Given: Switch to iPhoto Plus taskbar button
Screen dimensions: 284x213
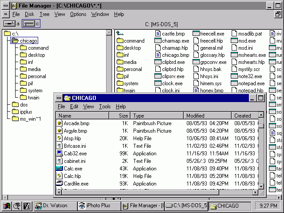Looking at the screenshot, I should pyautogui.click(x=99, y=206).
